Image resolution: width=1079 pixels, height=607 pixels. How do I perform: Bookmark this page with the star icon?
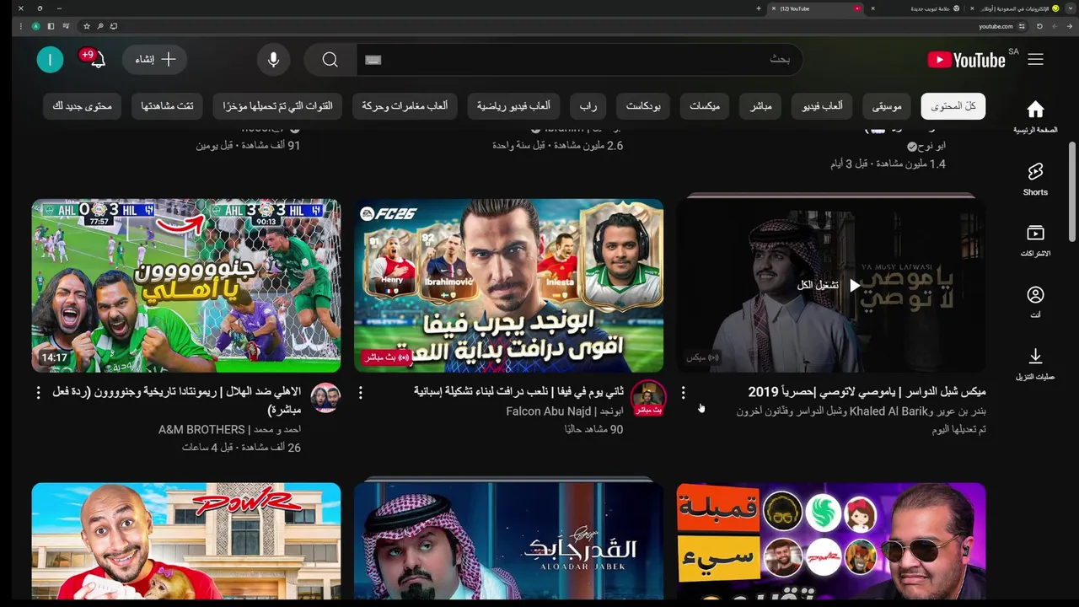point(86,26)
